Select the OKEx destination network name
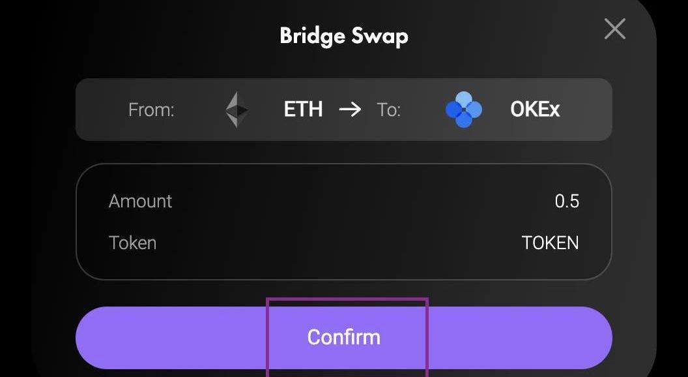The width and height of the screenshot is (688, 377). (x=535, y=109)
